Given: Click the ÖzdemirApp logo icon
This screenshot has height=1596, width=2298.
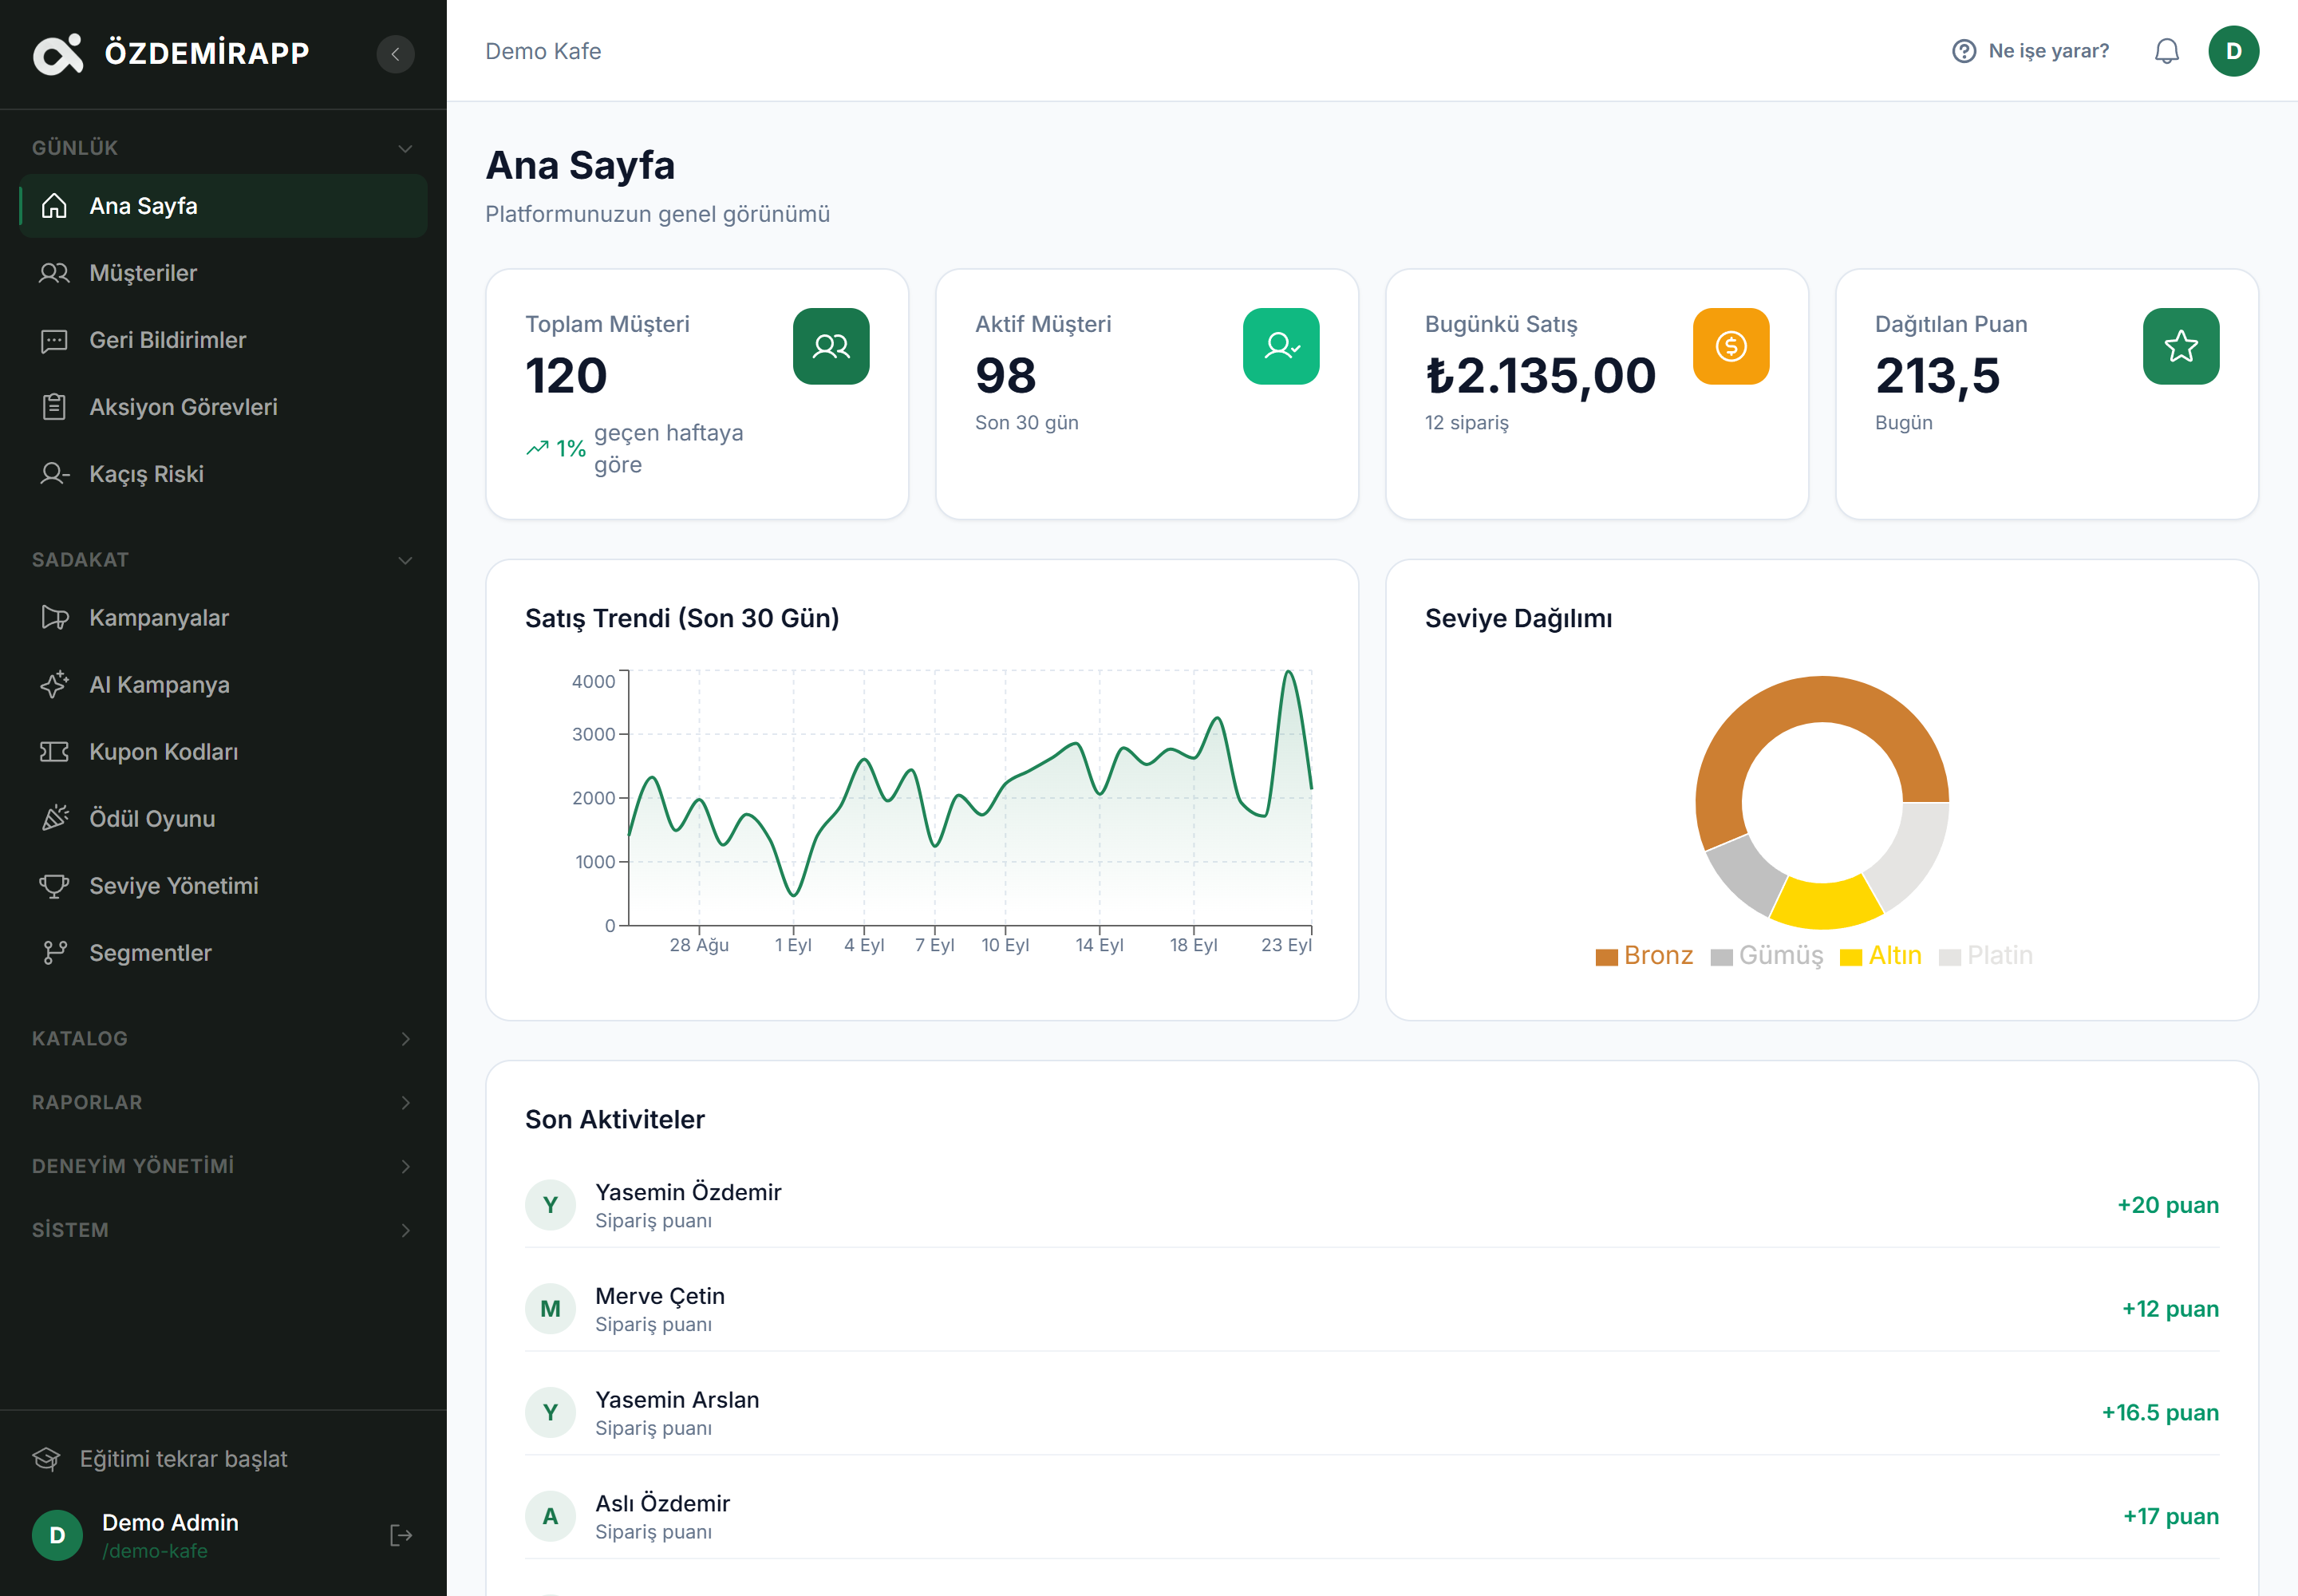Looking at the screenshot, I should click(58, 54).
